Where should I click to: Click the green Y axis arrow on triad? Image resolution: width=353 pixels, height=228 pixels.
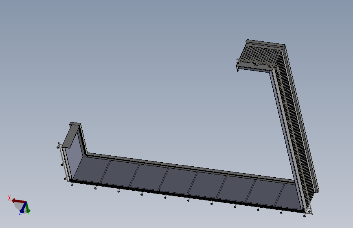[x=28, y=207]
